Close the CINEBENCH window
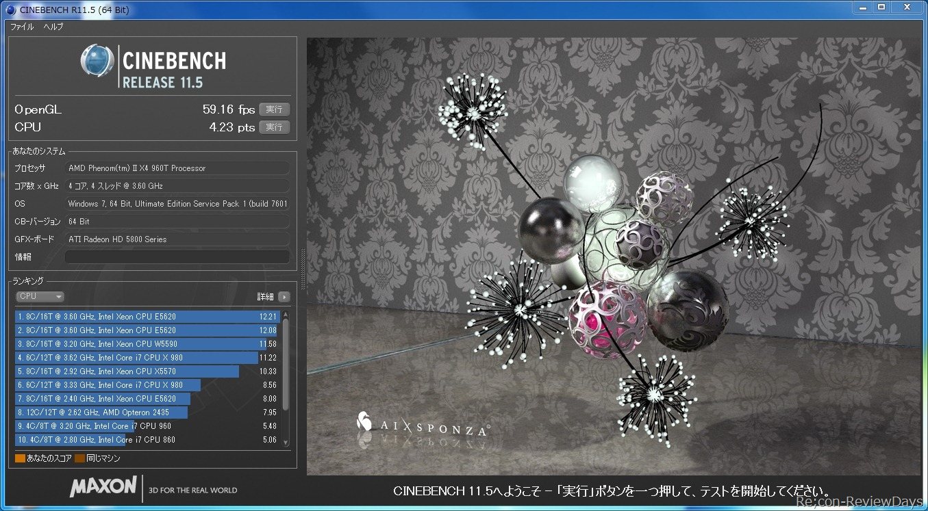 tap(907, 8)
